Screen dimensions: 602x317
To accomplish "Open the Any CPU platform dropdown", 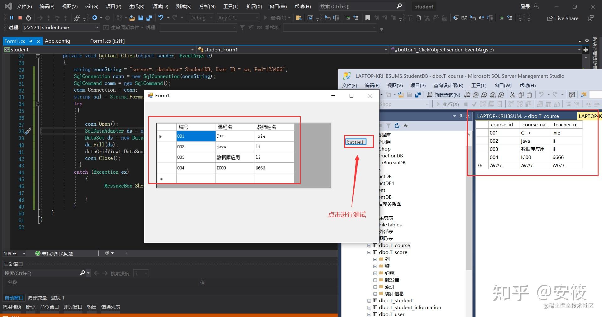I will (x=237, y=18).
